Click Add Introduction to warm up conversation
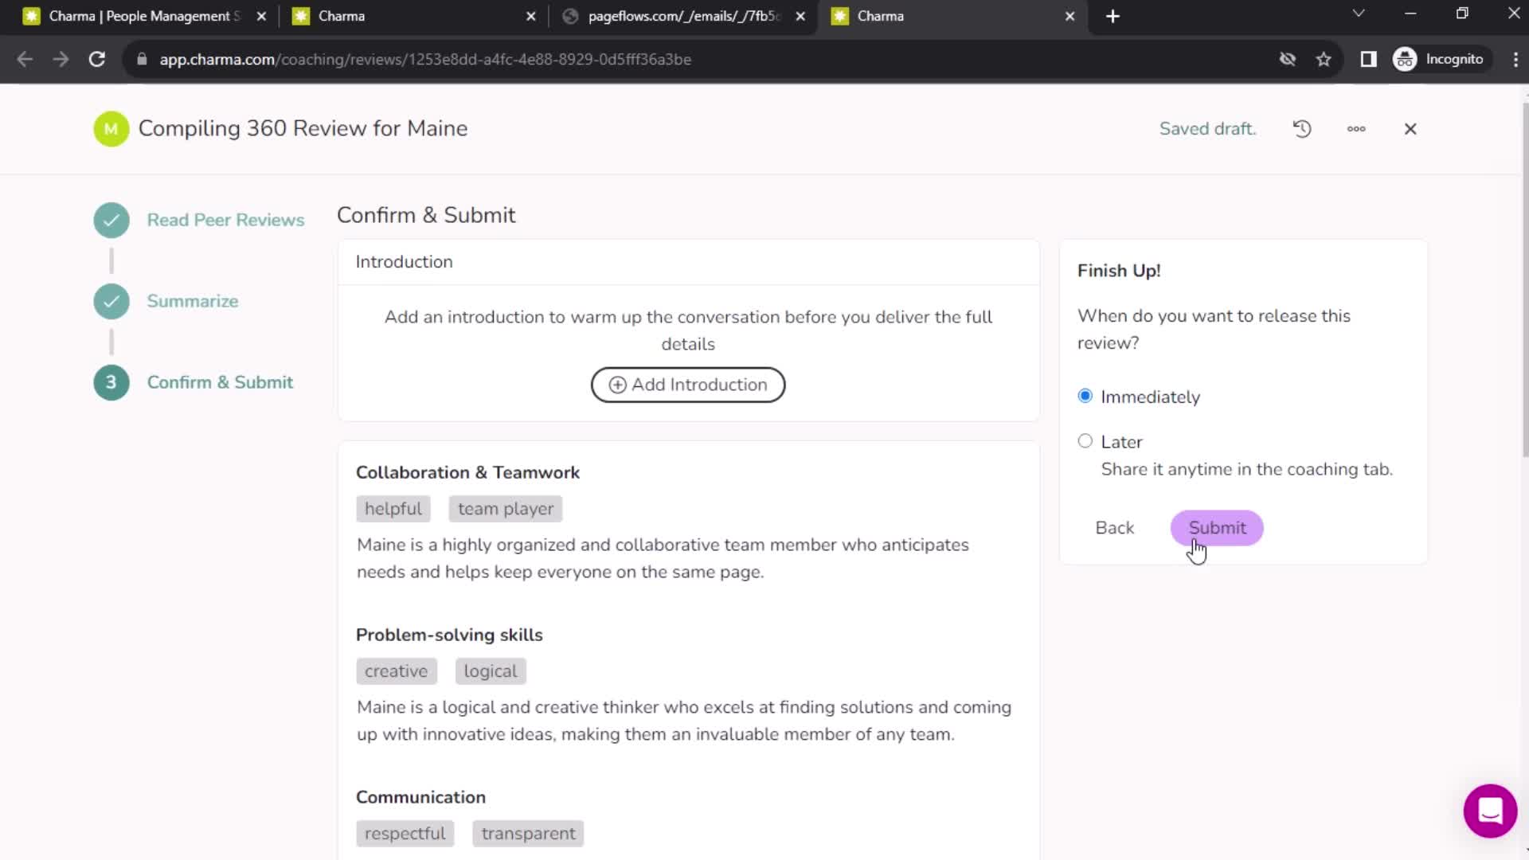The image size is (1529, 860). (686, 385)
